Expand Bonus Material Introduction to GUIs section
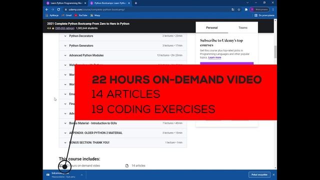 pyautogui.click(x=123, y=123)
